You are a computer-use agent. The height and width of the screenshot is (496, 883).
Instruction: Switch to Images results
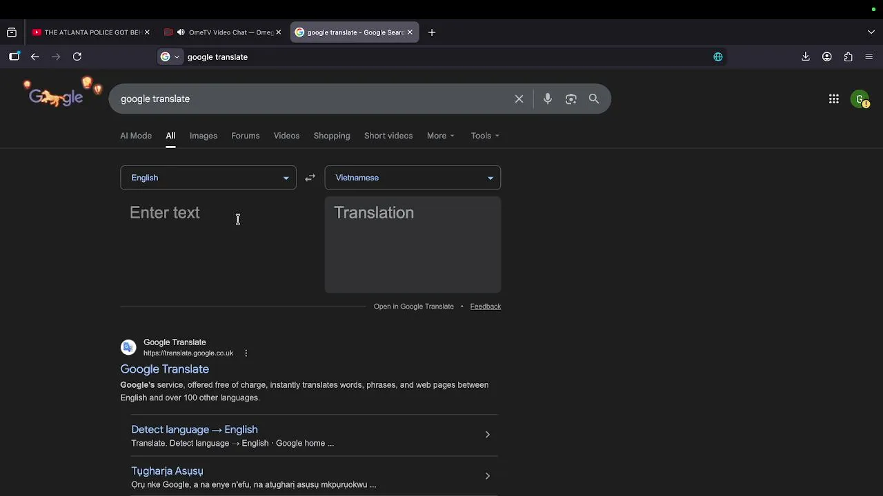tap(204, 136)
